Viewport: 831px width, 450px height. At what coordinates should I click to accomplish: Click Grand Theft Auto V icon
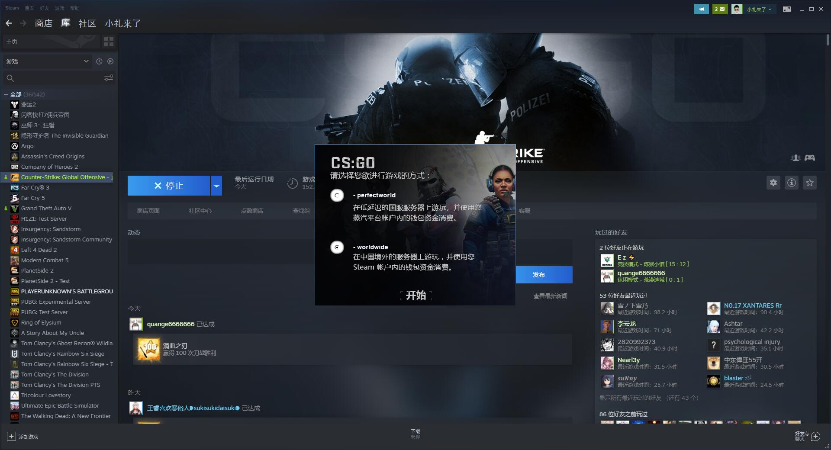[14, 208]
